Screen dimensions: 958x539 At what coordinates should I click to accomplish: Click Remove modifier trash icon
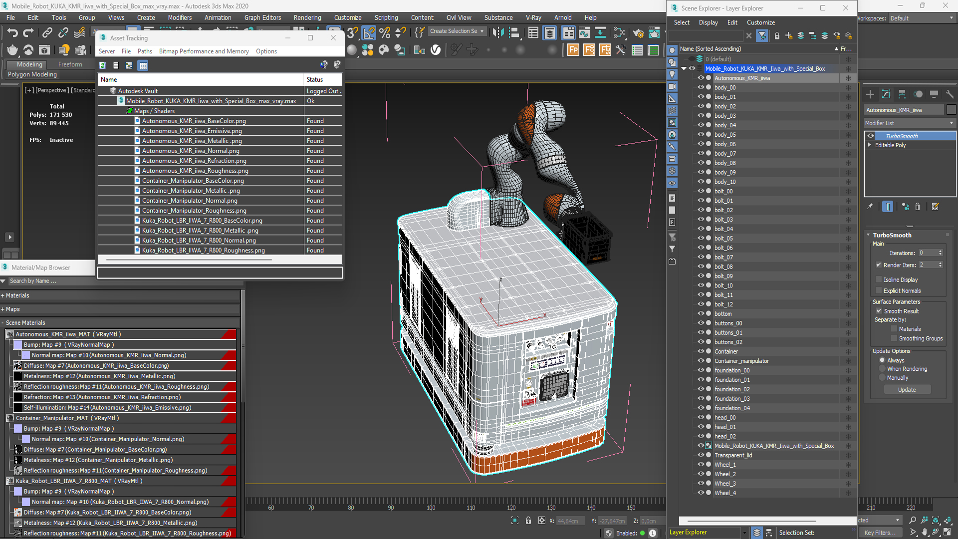(x=918, y=207)
